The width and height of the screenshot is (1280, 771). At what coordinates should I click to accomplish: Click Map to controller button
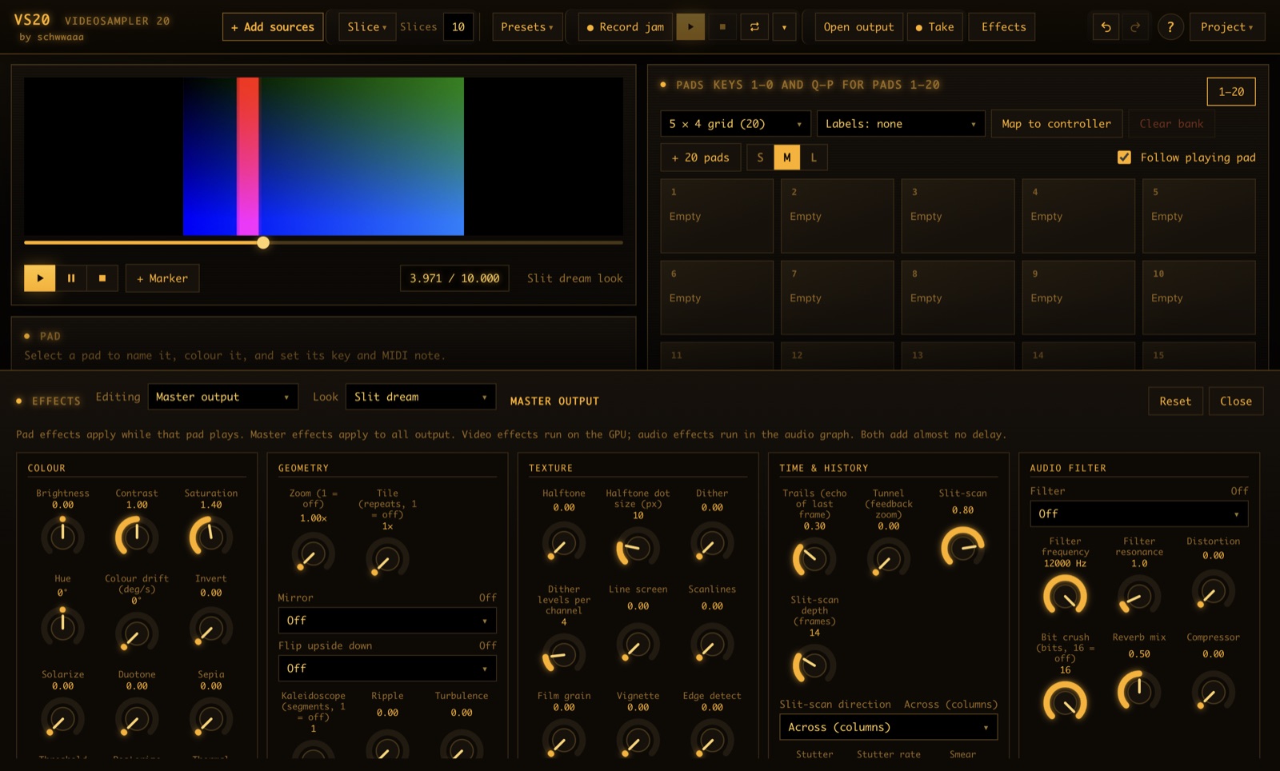tap(1057, 124)
